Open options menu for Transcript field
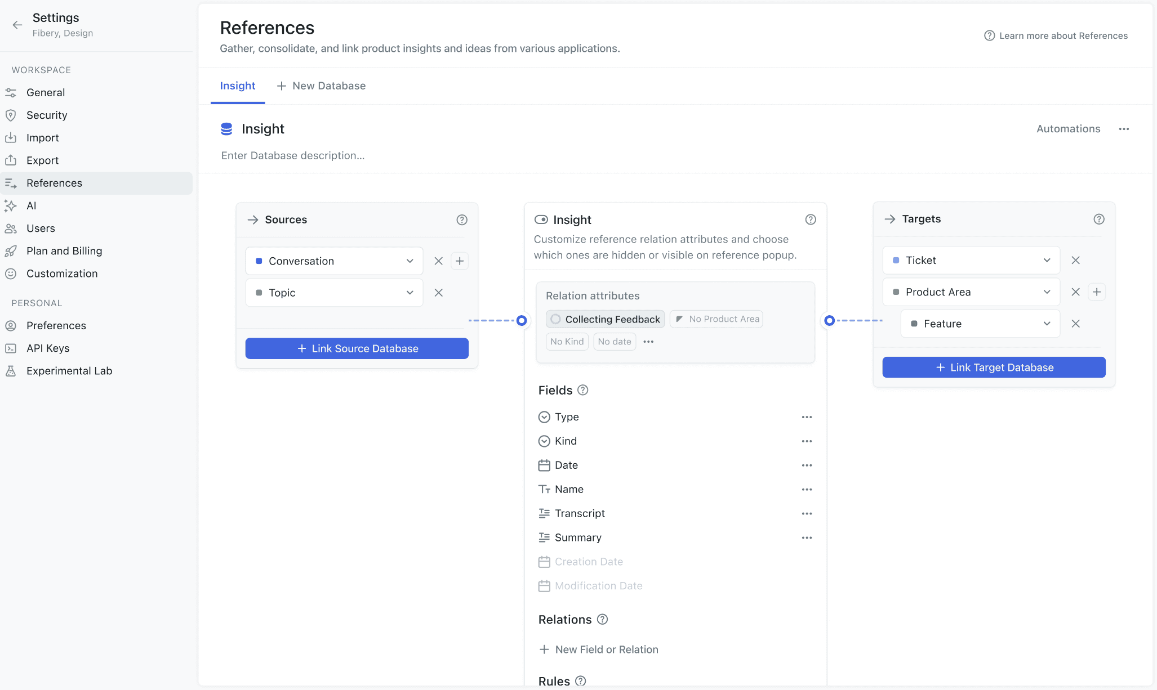Screen dimensions: 1157x690 (x=807, y=513)
